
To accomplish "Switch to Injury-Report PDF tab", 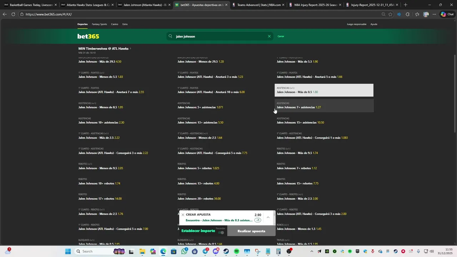I will tap(372, 5).
